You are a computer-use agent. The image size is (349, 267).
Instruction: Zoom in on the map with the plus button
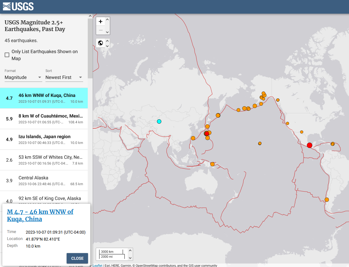101,21
